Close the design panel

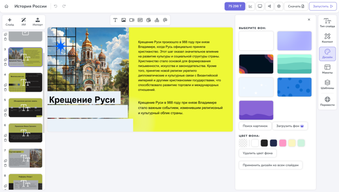coord(309,20)
